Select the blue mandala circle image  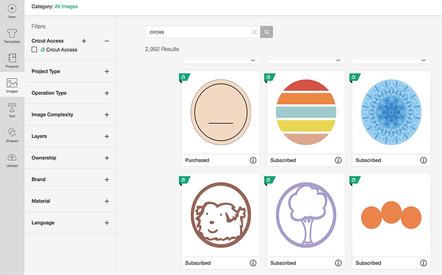(391, 112)
